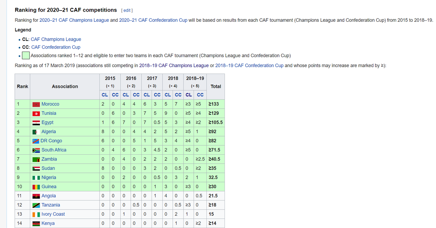
Task: Open the Tanzania association link
Action: 51,205
